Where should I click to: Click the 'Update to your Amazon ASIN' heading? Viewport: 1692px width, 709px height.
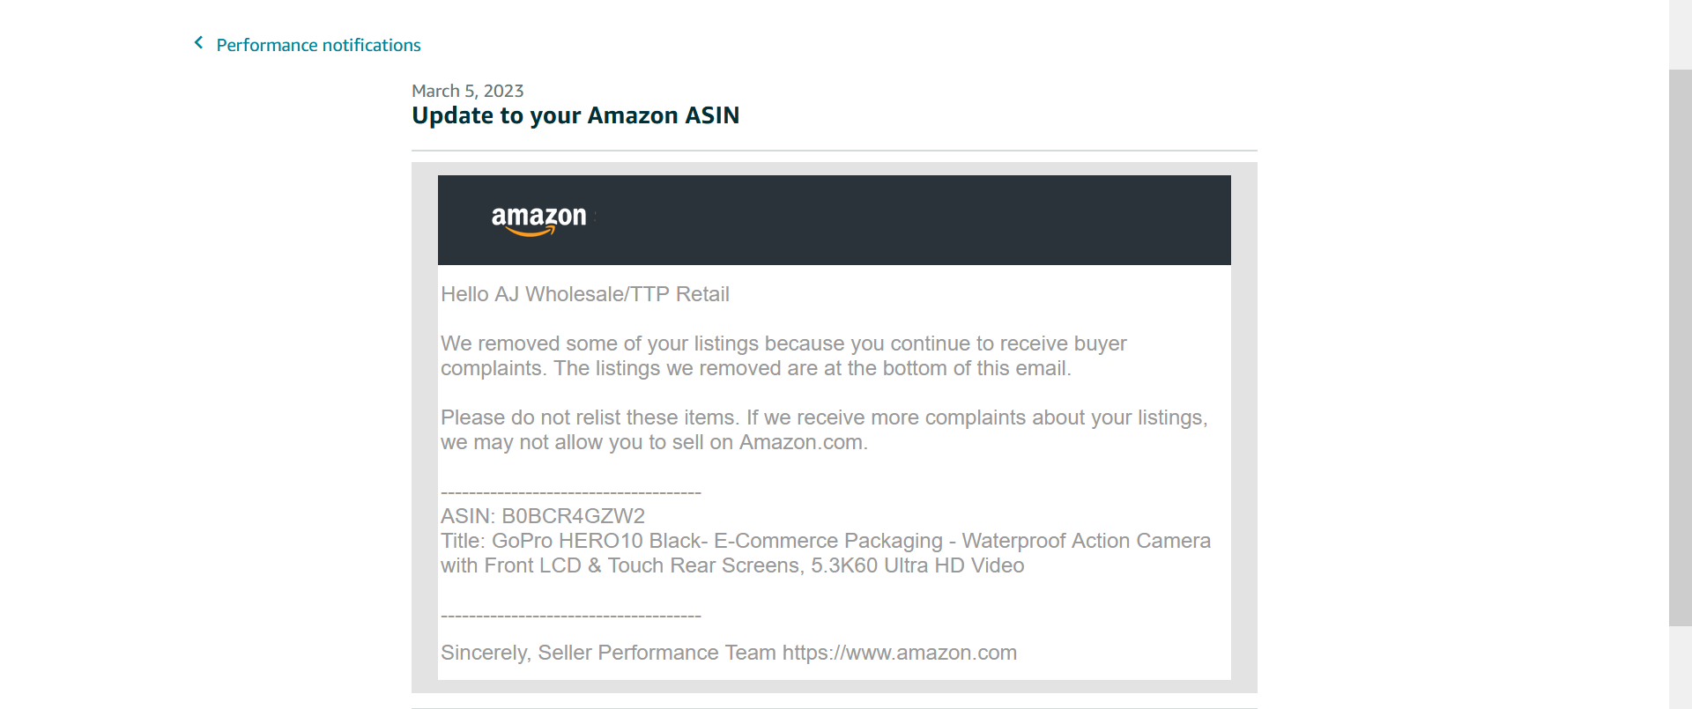pyautogui.click(x=575, y=115)
